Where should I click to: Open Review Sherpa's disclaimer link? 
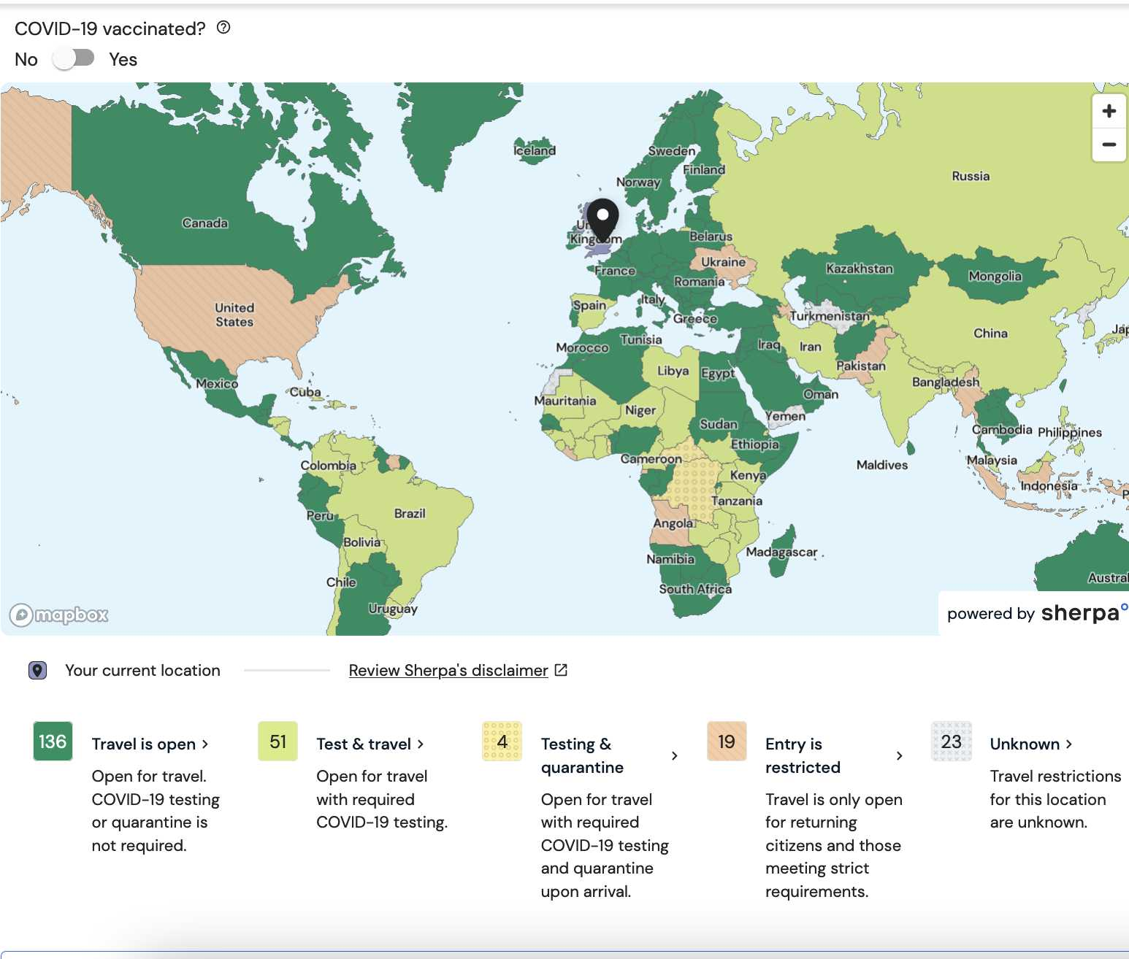(x=448, y=670)
